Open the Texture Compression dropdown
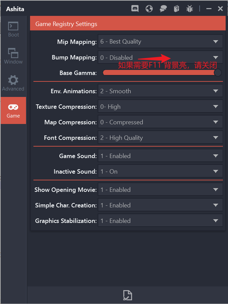This screenshot has width=228, height=304. [160, 107]
